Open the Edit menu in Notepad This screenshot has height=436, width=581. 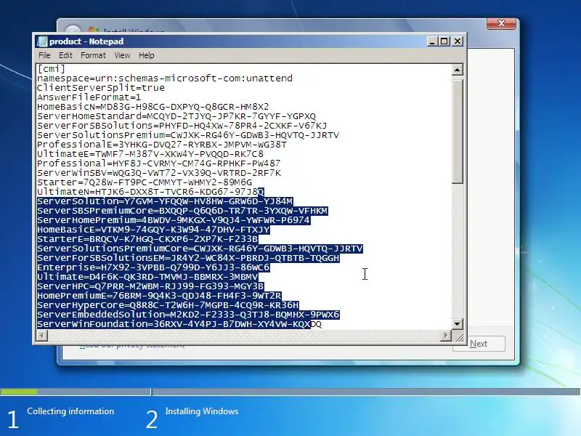(x=65, y=55)
